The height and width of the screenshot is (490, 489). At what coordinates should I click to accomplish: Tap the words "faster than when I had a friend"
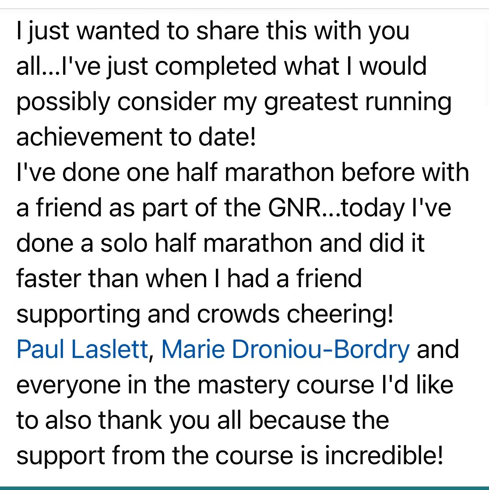click(189, 278)
